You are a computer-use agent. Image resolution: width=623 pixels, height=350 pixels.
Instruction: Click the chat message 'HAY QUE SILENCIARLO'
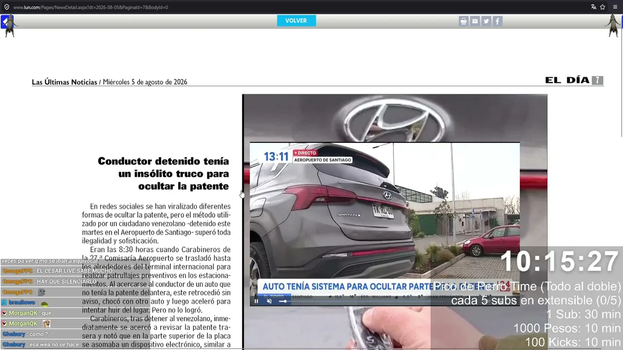tap(67, 282)
